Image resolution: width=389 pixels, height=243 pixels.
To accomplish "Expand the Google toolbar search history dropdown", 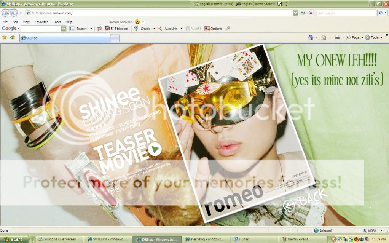I will pyautogui.click(x=64, y=29).
